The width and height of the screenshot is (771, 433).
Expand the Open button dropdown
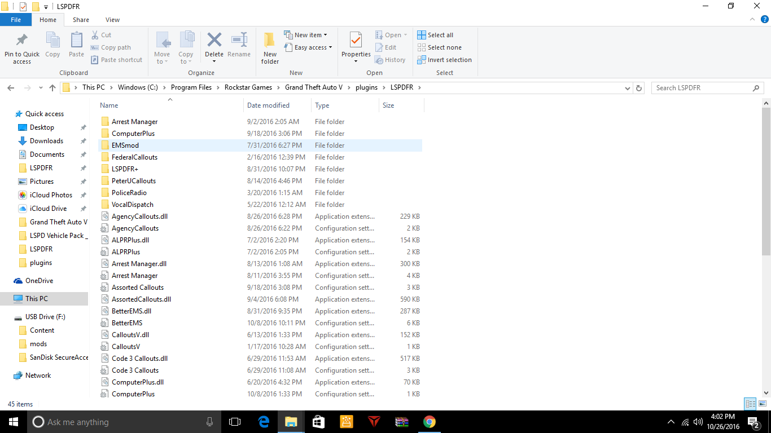[405, 35]
